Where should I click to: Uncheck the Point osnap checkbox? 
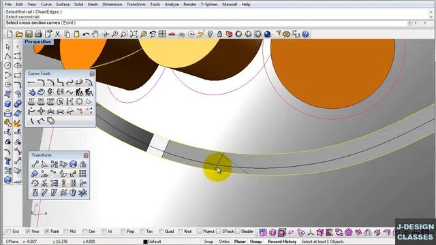(47, 231)
